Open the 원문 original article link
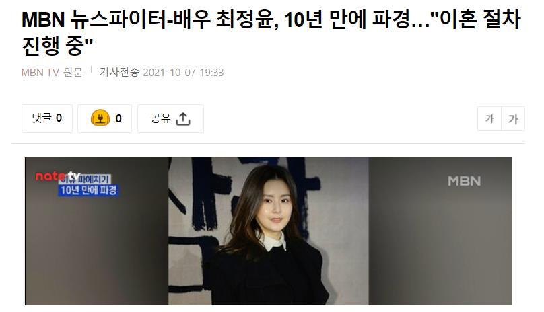 coord(73,73)
